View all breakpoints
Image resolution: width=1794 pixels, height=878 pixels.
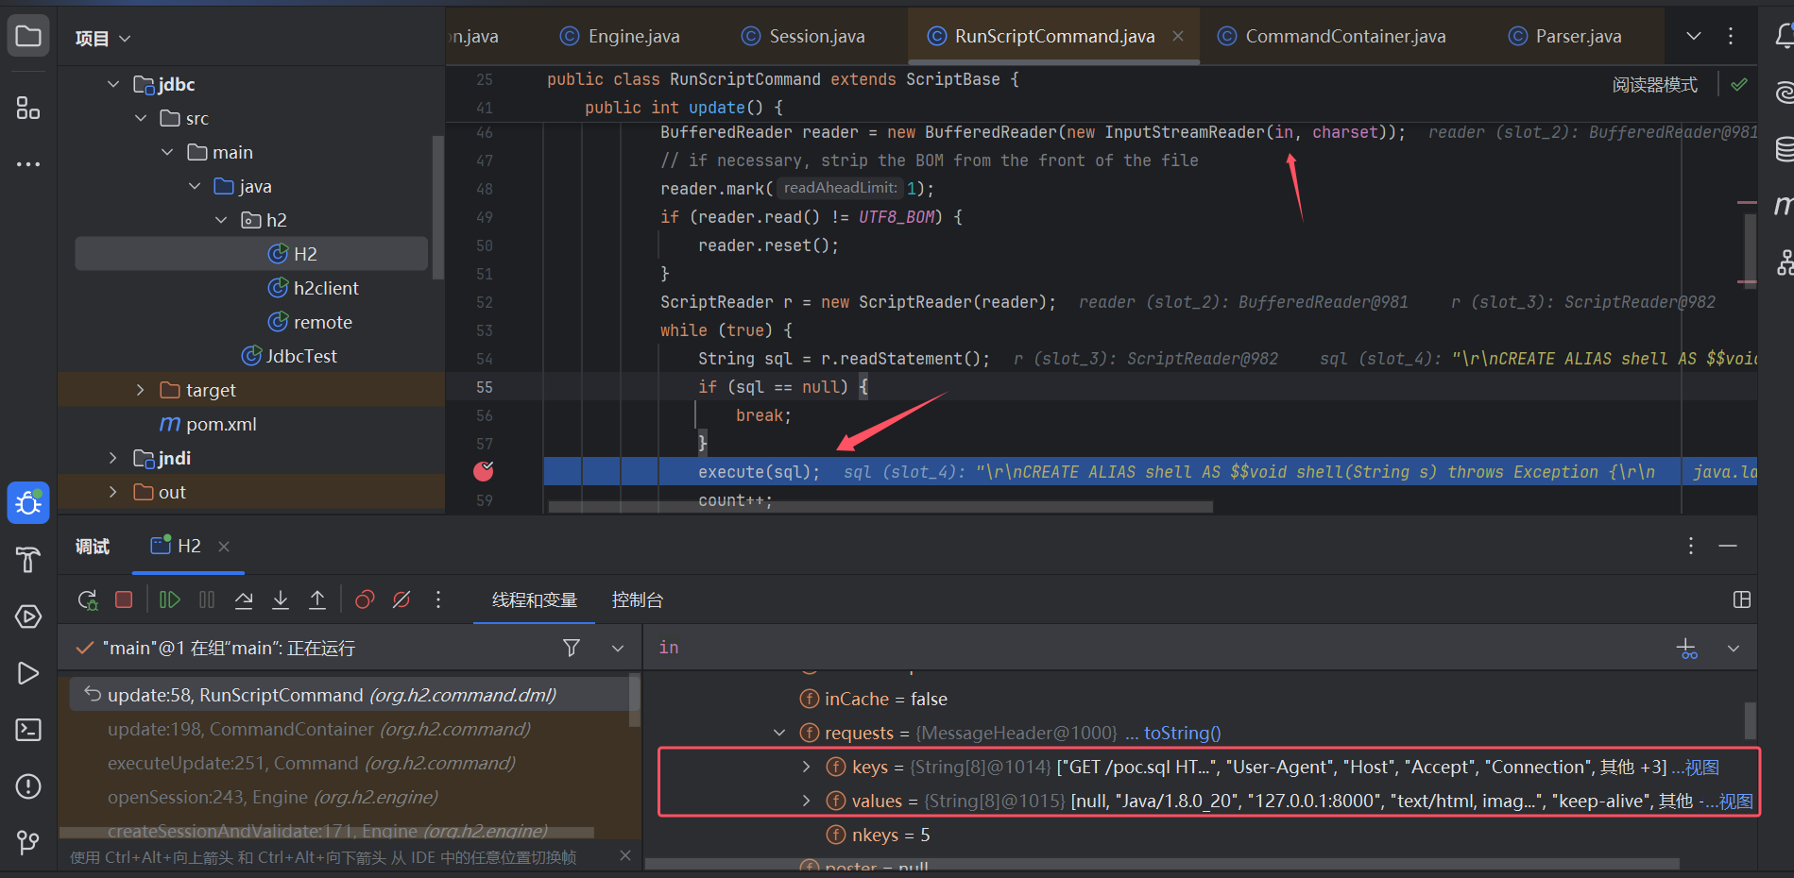[x=365, y=599]
